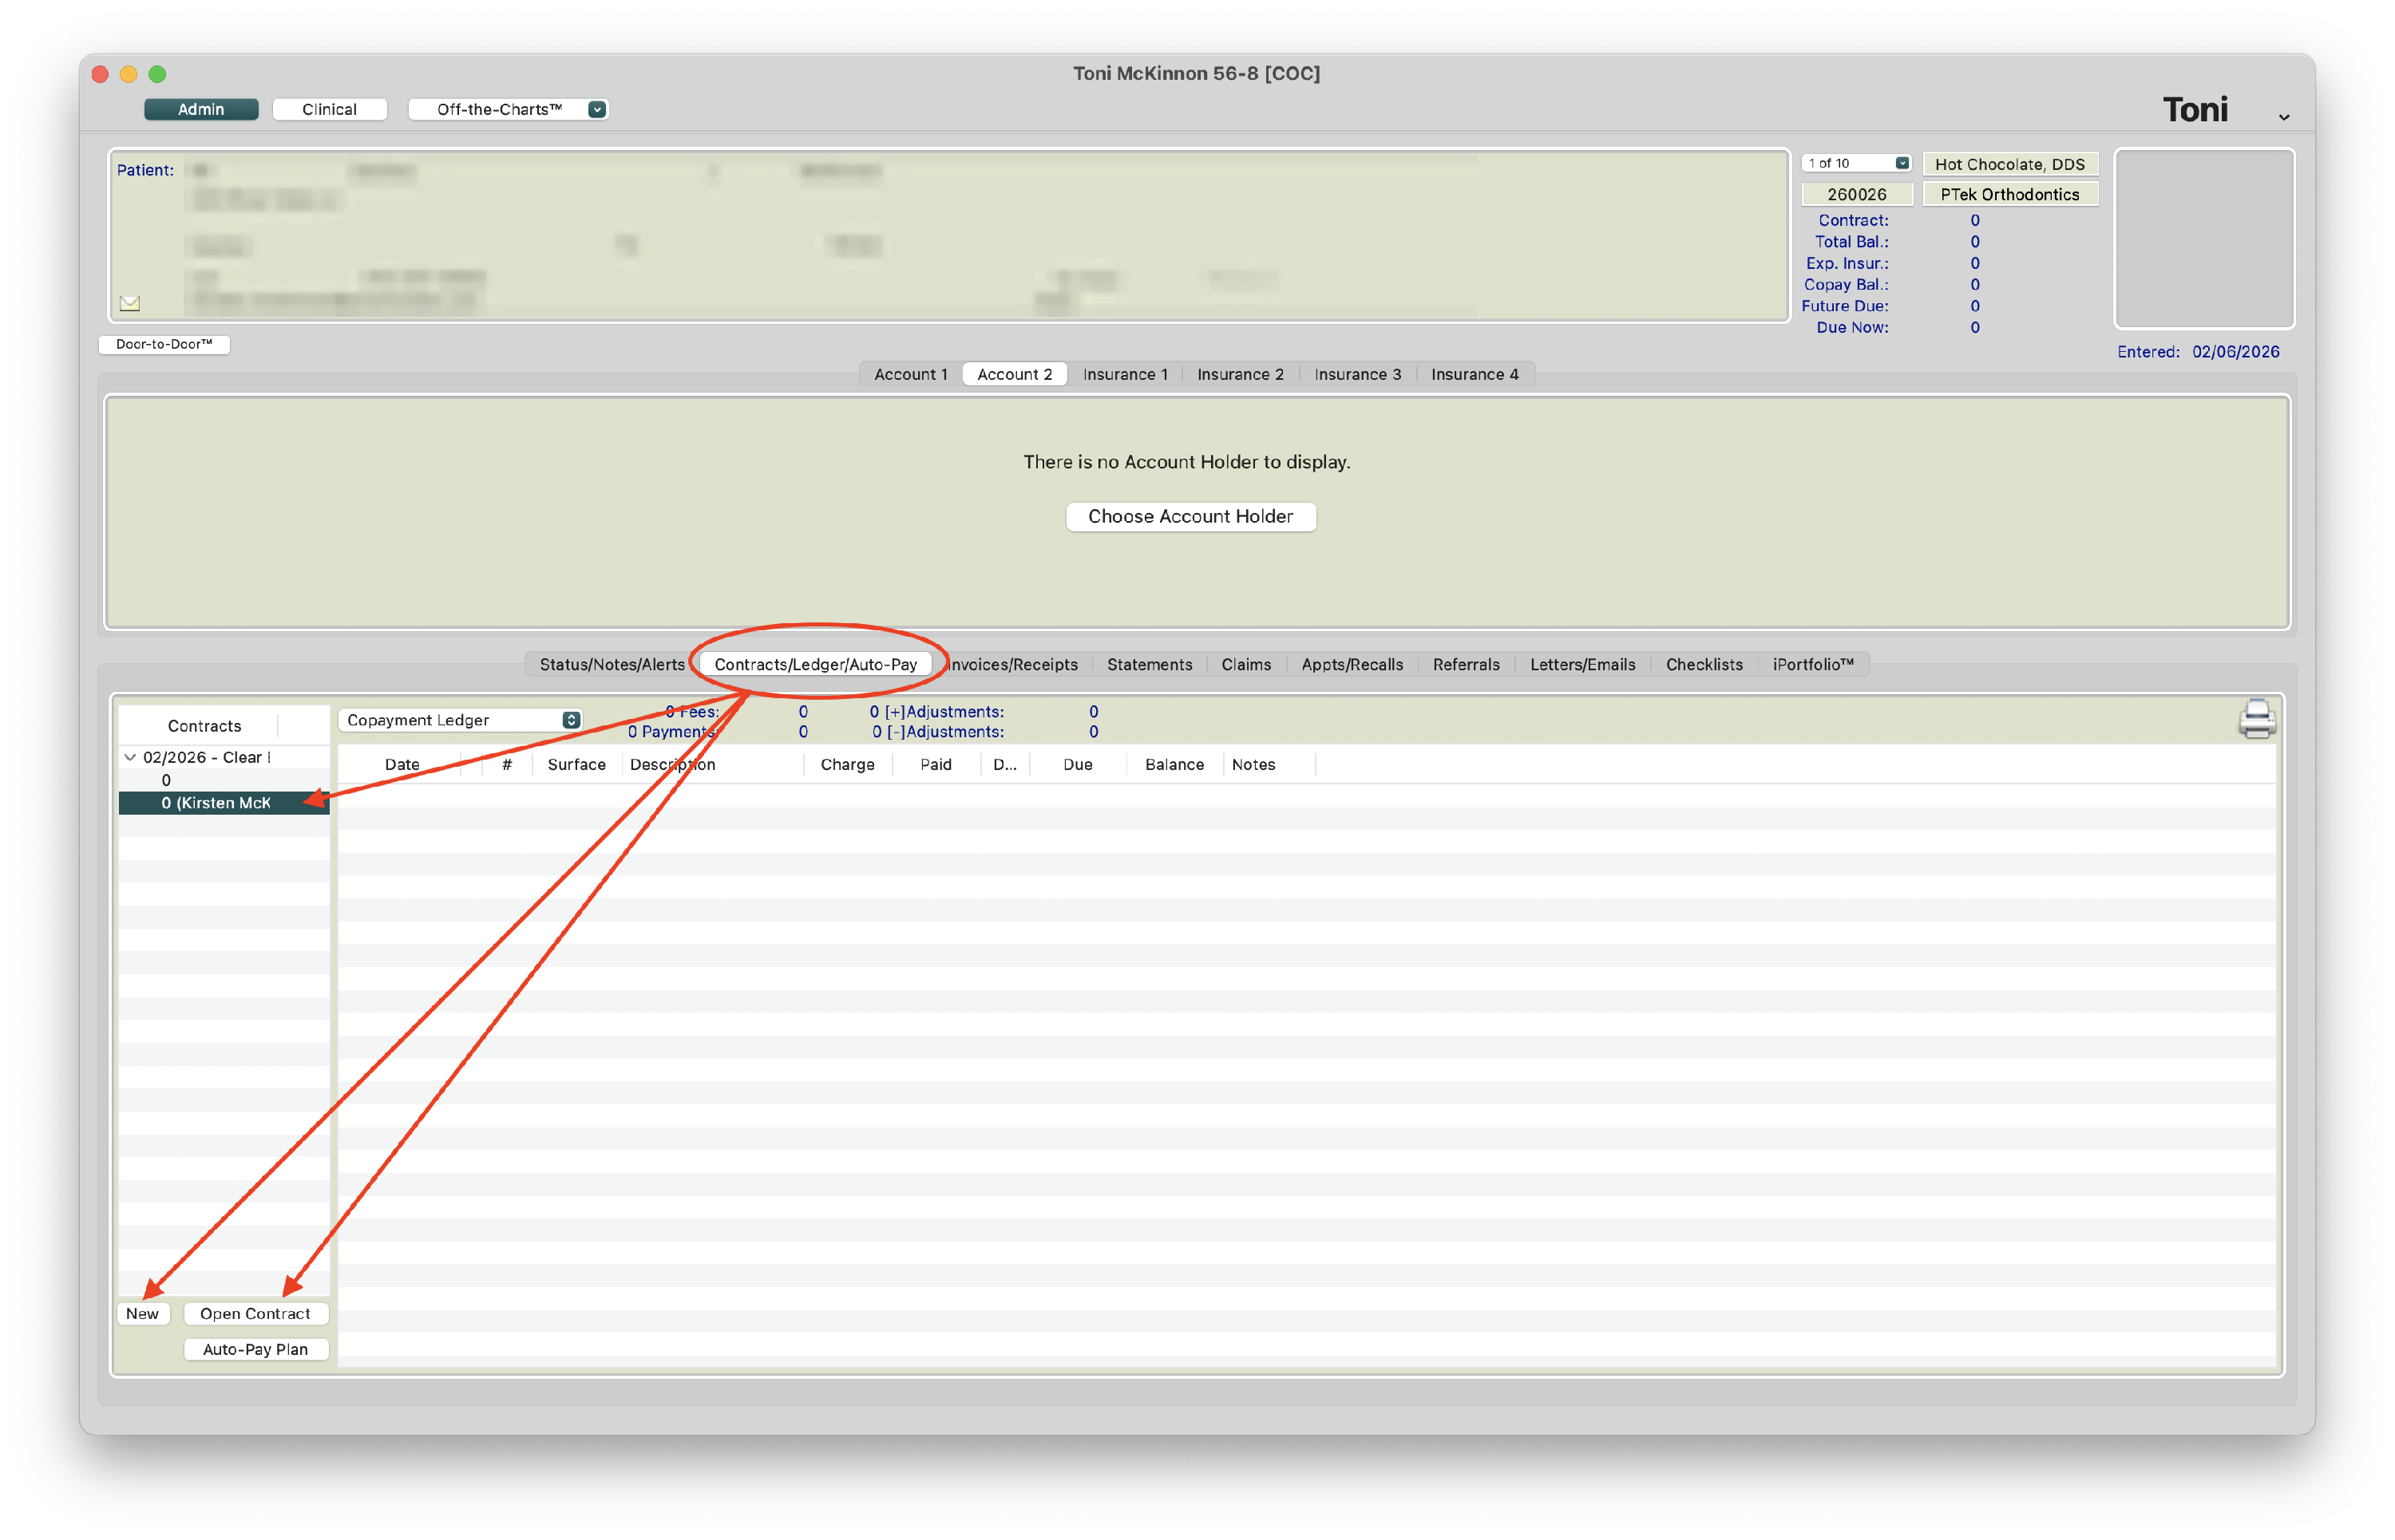The image size is (2395, 1540).
Task: Open the Claims tab
Action: pos(1245,664)
